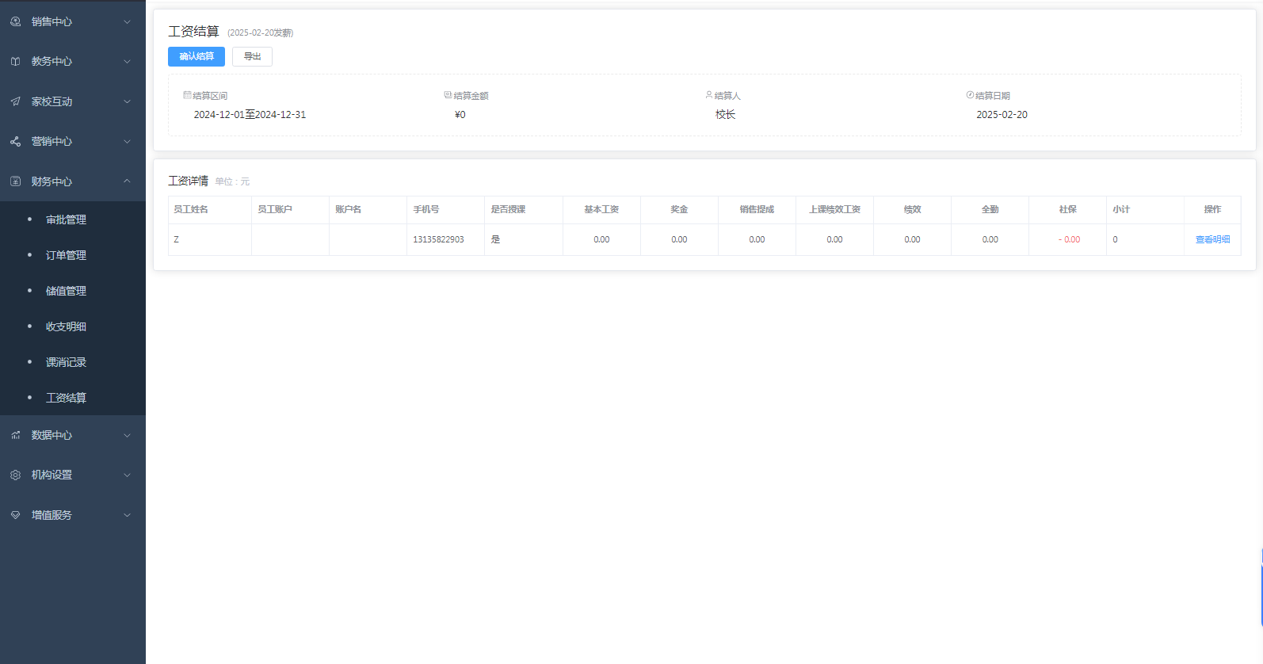The width and height of the screenshot is (1263, 664).
Task: Open 查看明细 link for employee Z
Action: point(1212,239)
